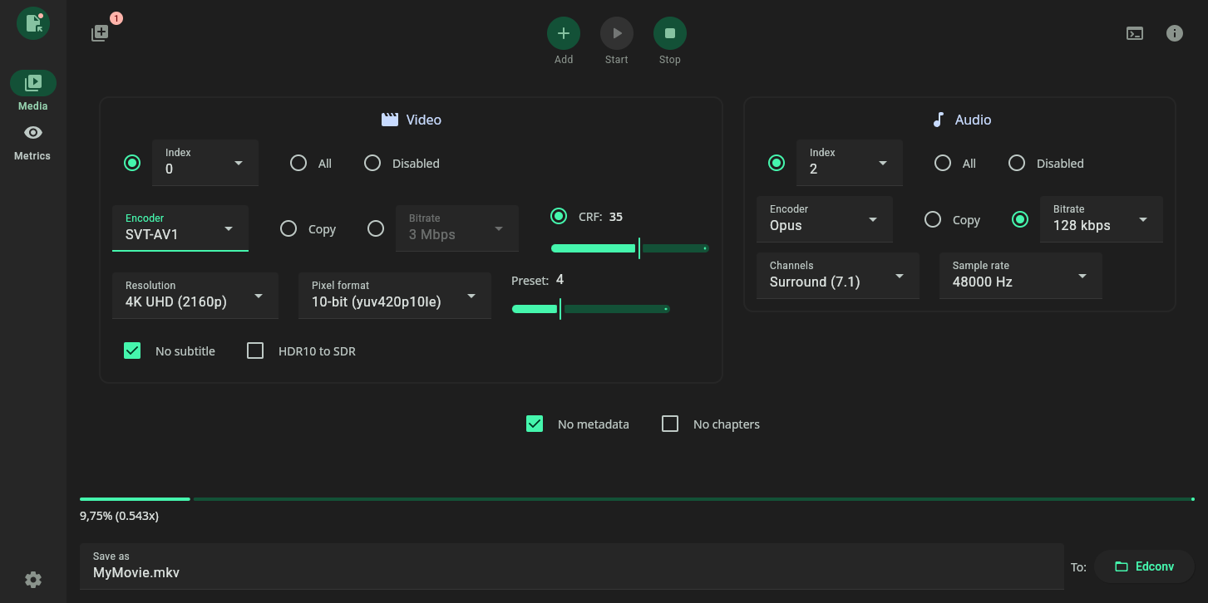1208x603 pixels.
Task: Open the application settings gear
Action: point(32,579)
